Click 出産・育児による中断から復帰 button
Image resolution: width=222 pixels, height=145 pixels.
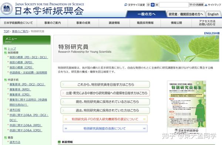pos(105,93)
